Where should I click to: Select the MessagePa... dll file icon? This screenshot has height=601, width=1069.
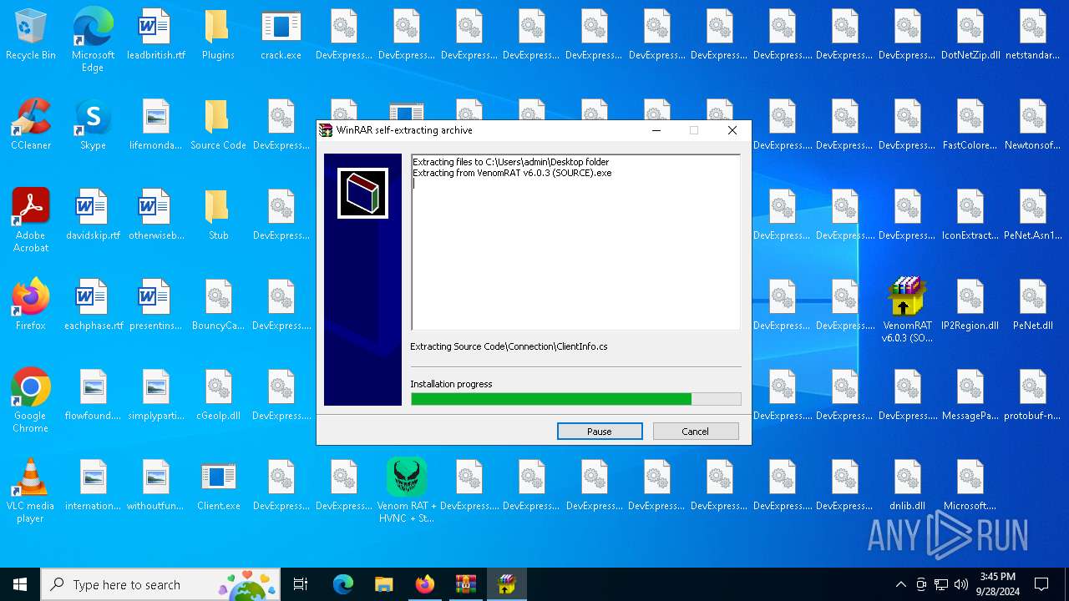pos(970,395)
